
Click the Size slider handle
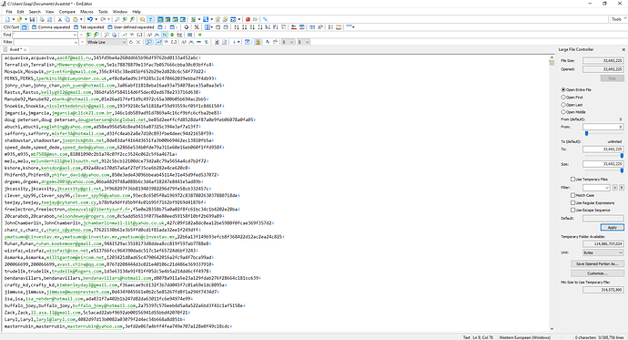pos(622,170)
